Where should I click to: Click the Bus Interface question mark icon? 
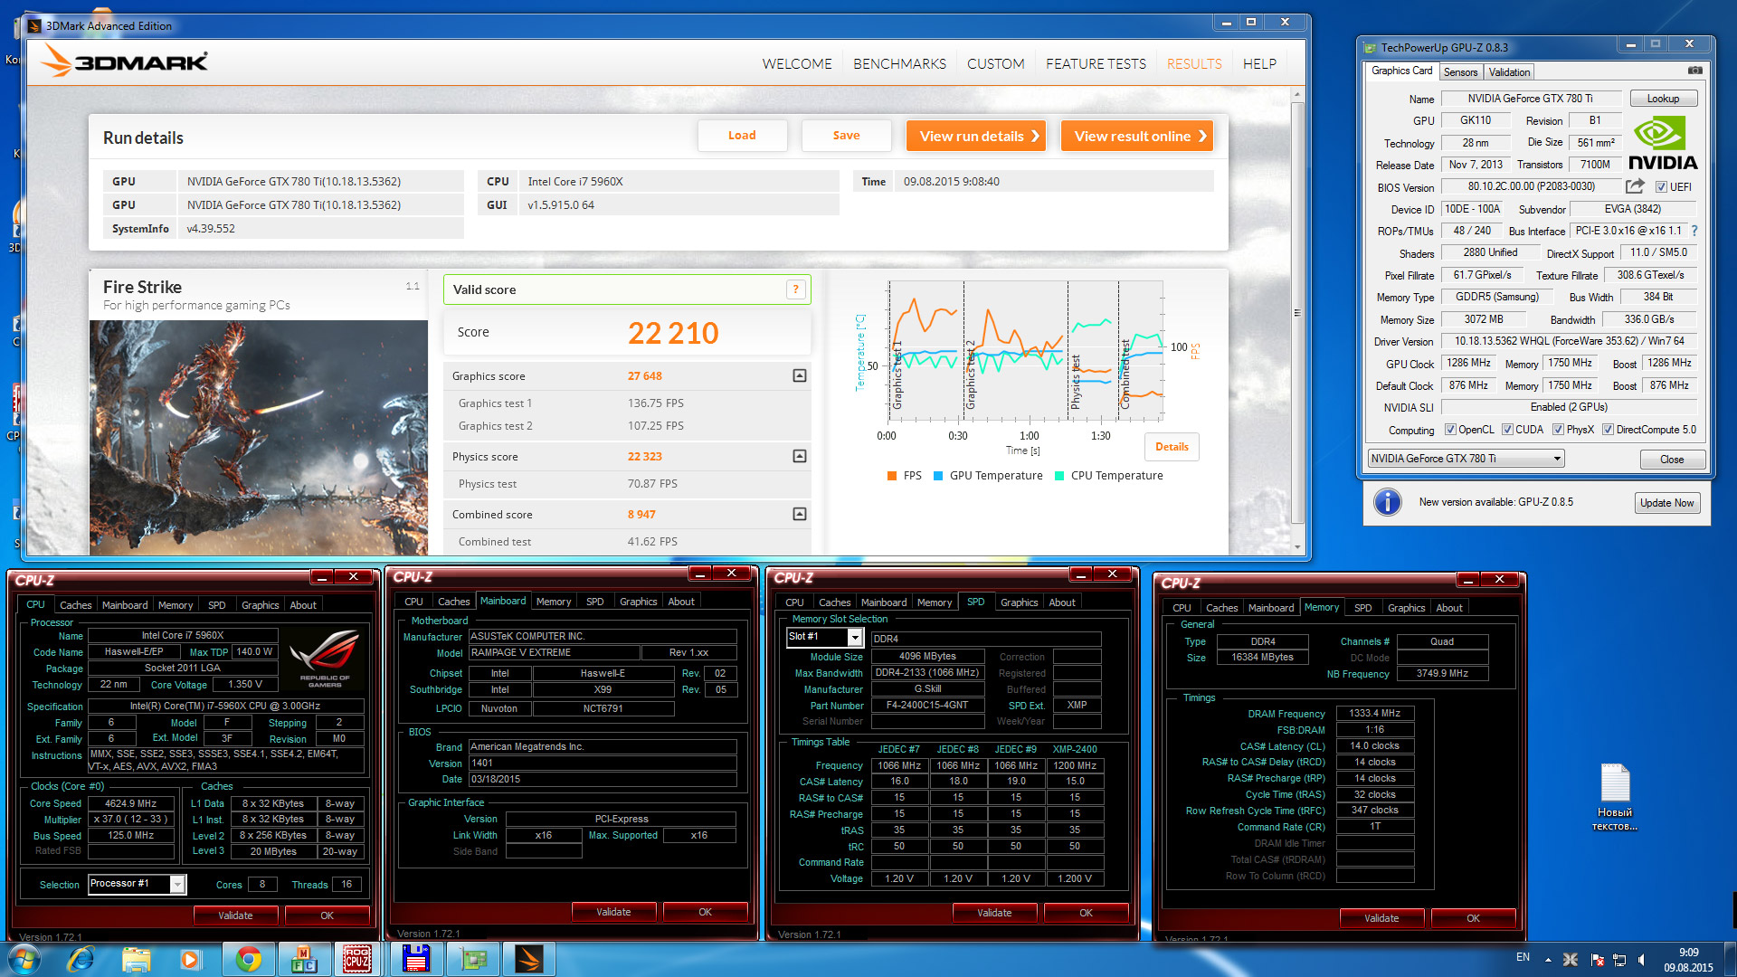point(1694,231)
